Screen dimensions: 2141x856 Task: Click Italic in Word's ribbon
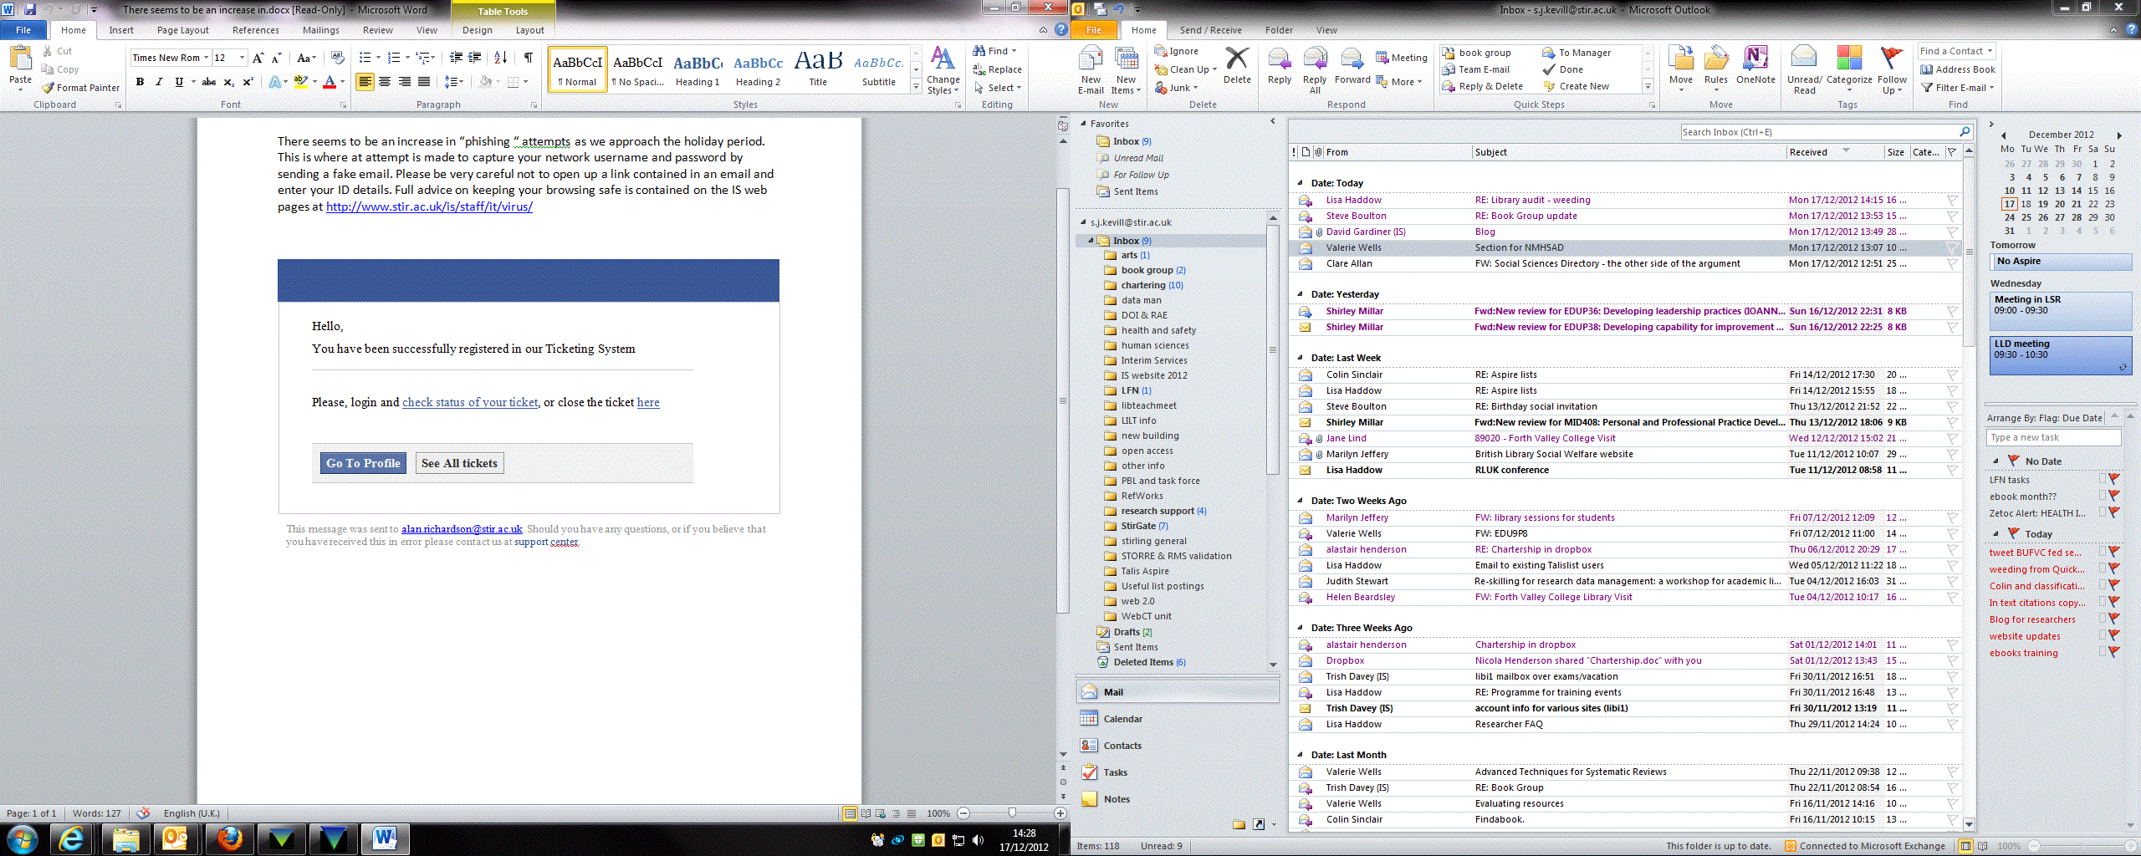(159, 82)
